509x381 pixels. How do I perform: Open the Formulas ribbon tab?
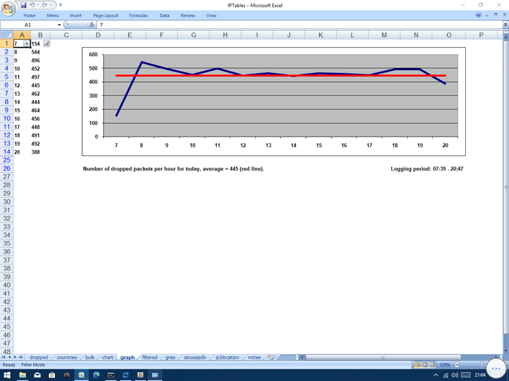point(138,15)
